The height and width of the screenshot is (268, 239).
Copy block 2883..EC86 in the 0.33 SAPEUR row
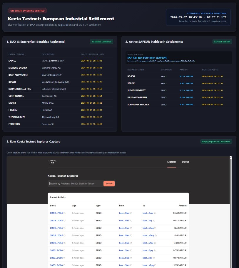[x=64, y=251]
